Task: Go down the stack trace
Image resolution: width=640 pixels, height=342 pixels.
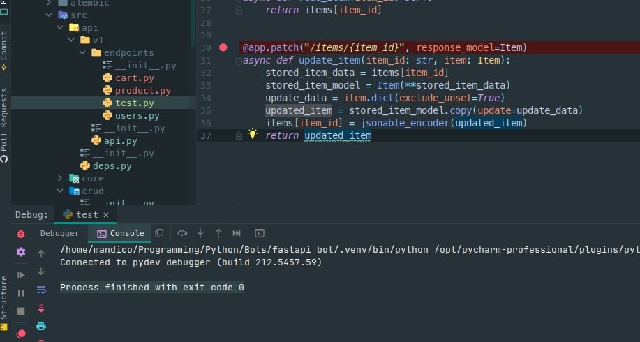Action: pos(41,272)
